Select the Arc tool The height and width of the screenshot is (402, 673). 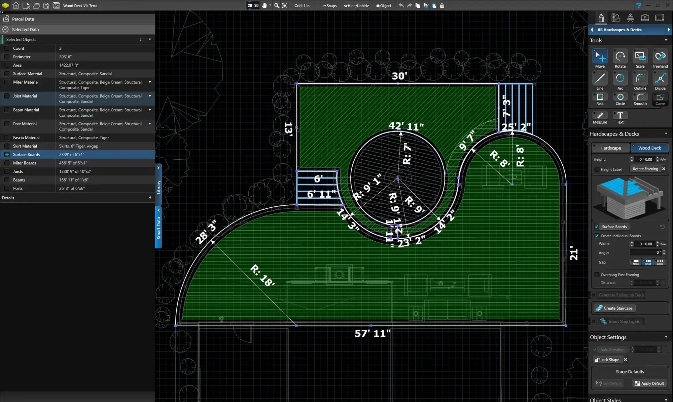(x=620, y=81)
